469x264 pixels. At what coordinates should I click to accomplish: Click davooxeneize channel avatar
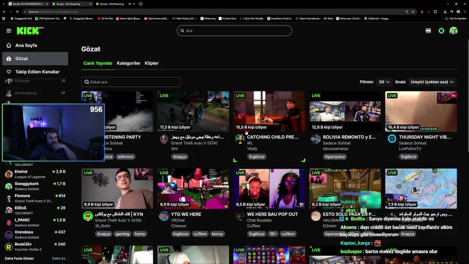(x=315, y=139)
